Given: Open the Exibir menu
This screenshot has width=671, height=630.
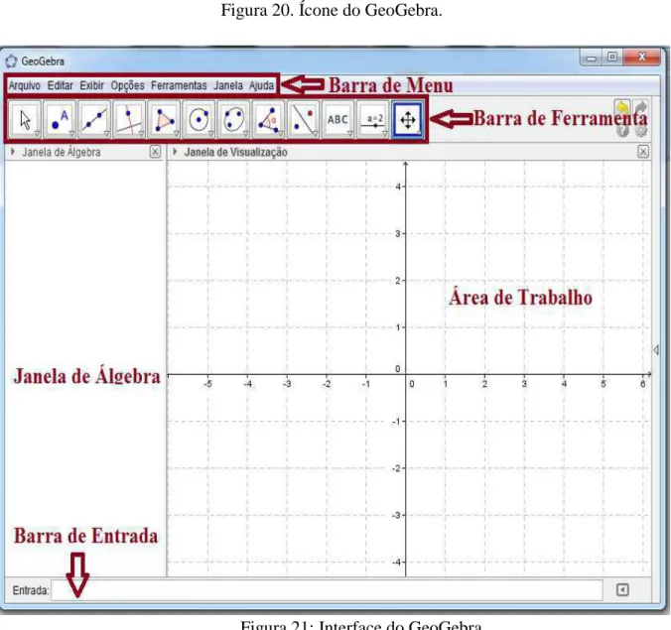Looking at the screenshot, I should point(92,85).
